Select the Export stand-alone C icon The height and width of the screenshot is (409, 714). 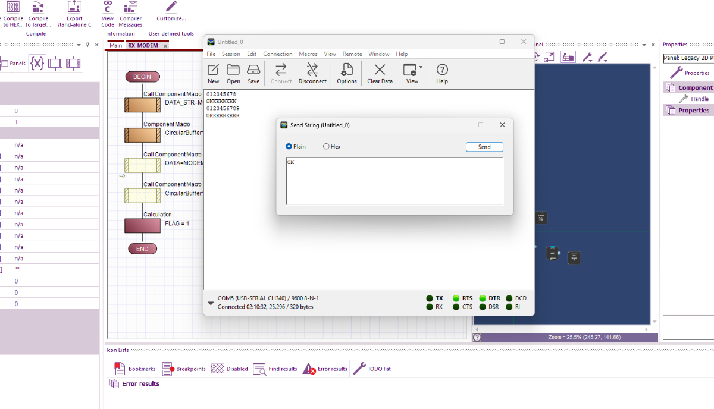pos(74,15)
